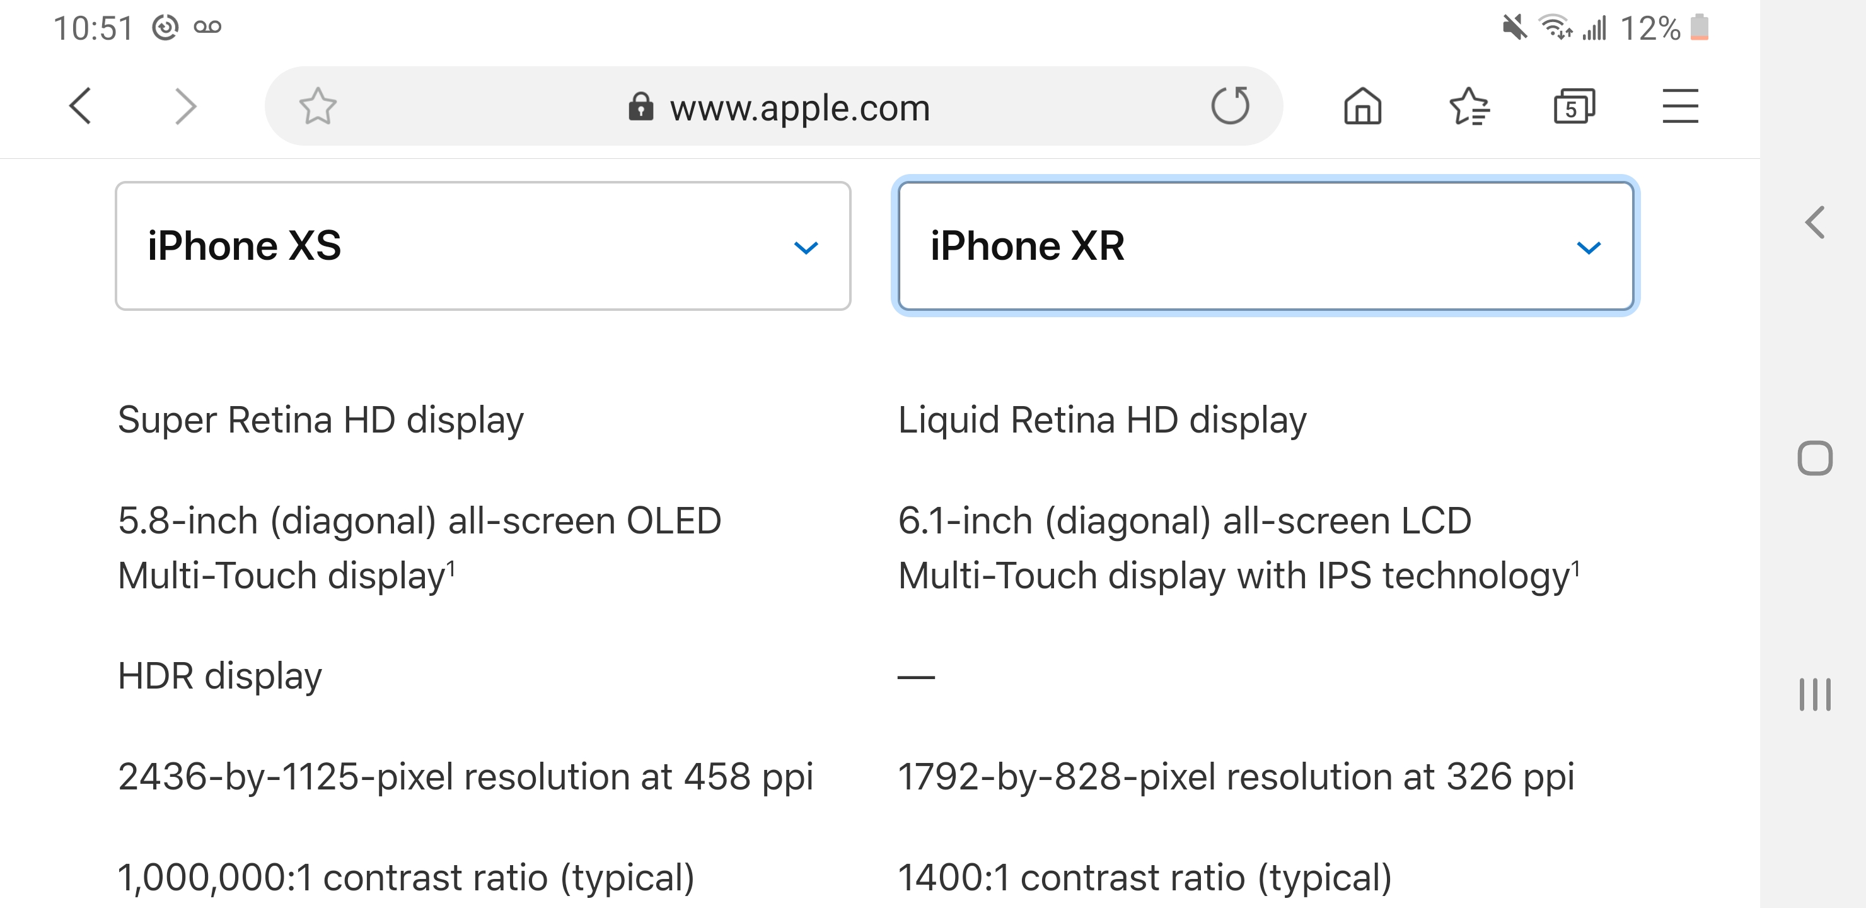The image size is (1866, 908).
Task: Expand the iPhone XR chevron arrow
Action: coord(1588,248)
